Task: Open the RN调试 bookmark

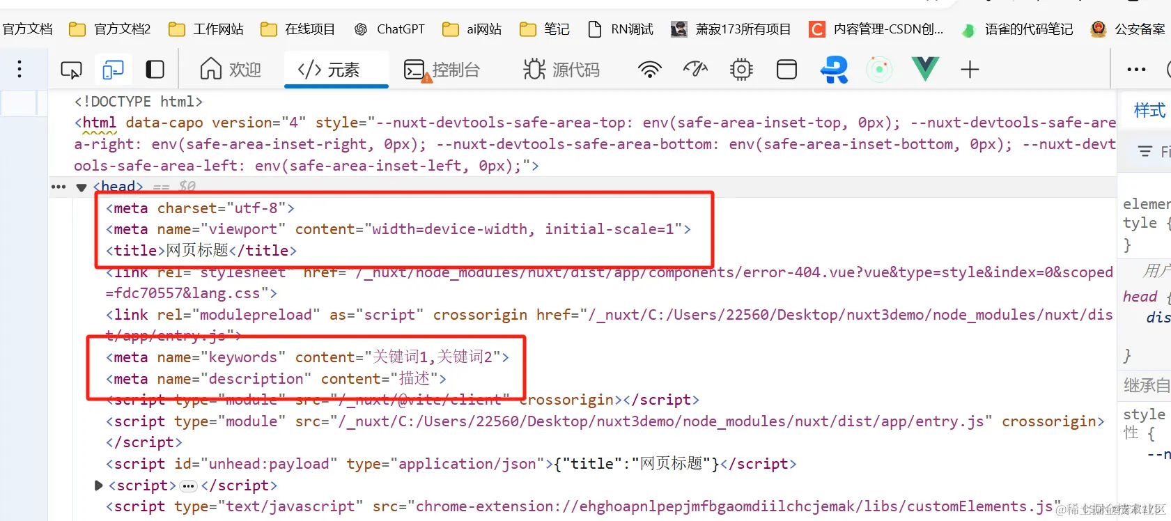Action: 621,29
